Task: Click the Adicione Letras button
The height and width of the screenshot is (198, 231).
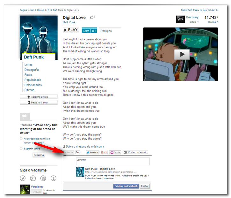Action: (39, 97)
